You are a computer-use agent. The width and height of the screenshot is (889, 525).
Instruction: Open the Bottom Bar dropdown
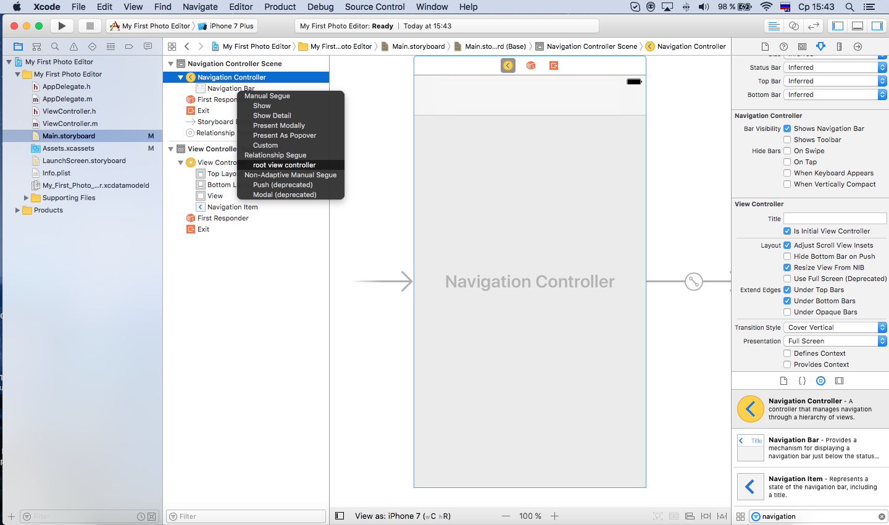[835, 94]
